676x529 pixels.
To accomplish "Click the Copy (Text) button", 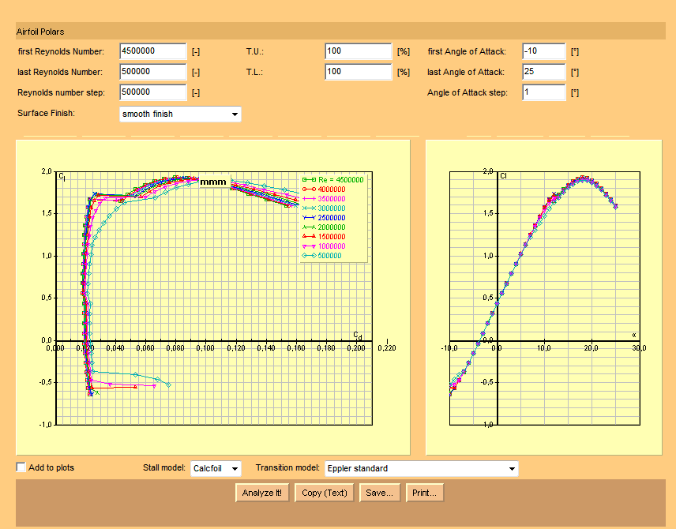I will pos(324,493).
